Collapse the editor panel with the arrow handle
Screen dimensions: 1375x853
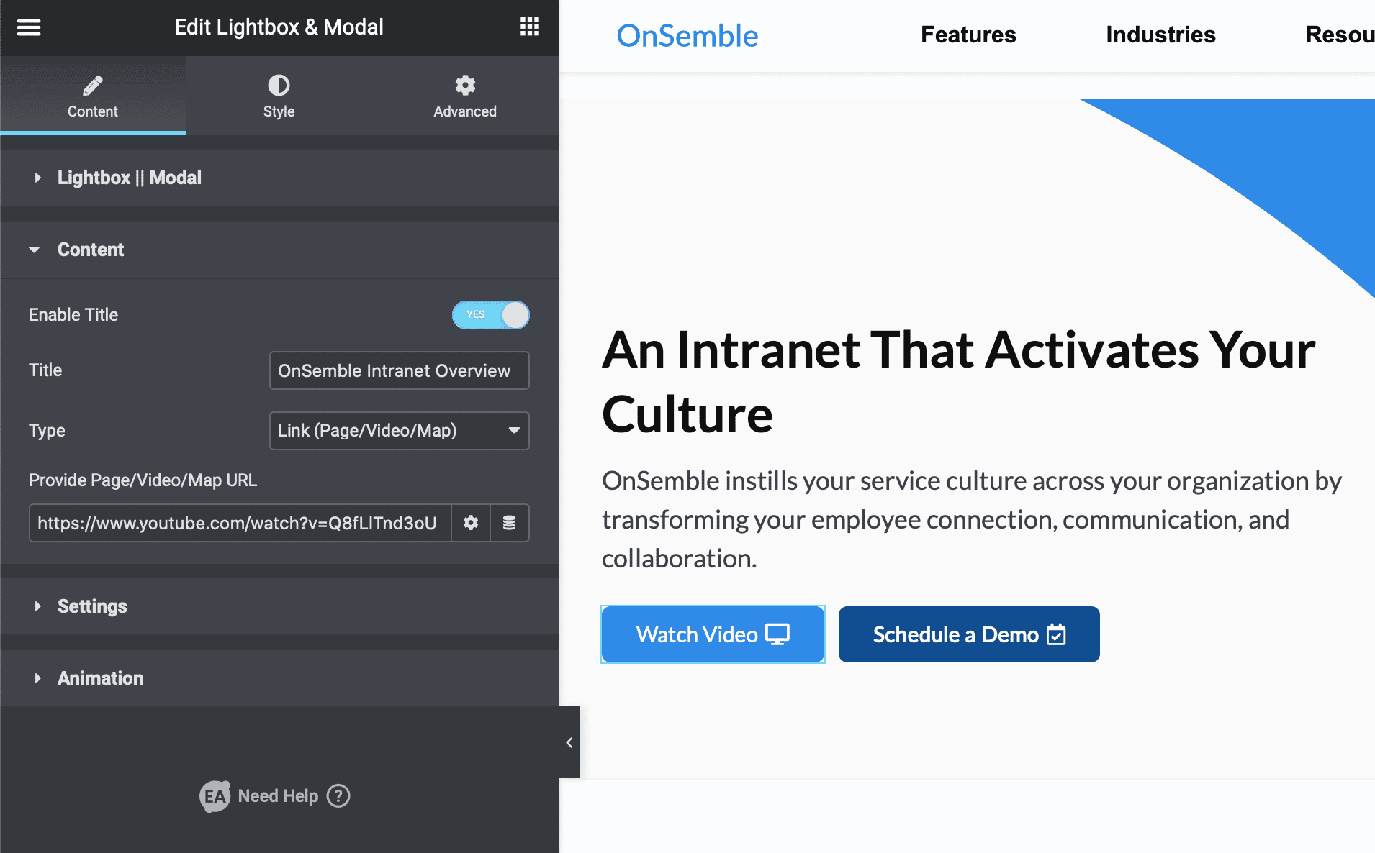pos(569,742)
